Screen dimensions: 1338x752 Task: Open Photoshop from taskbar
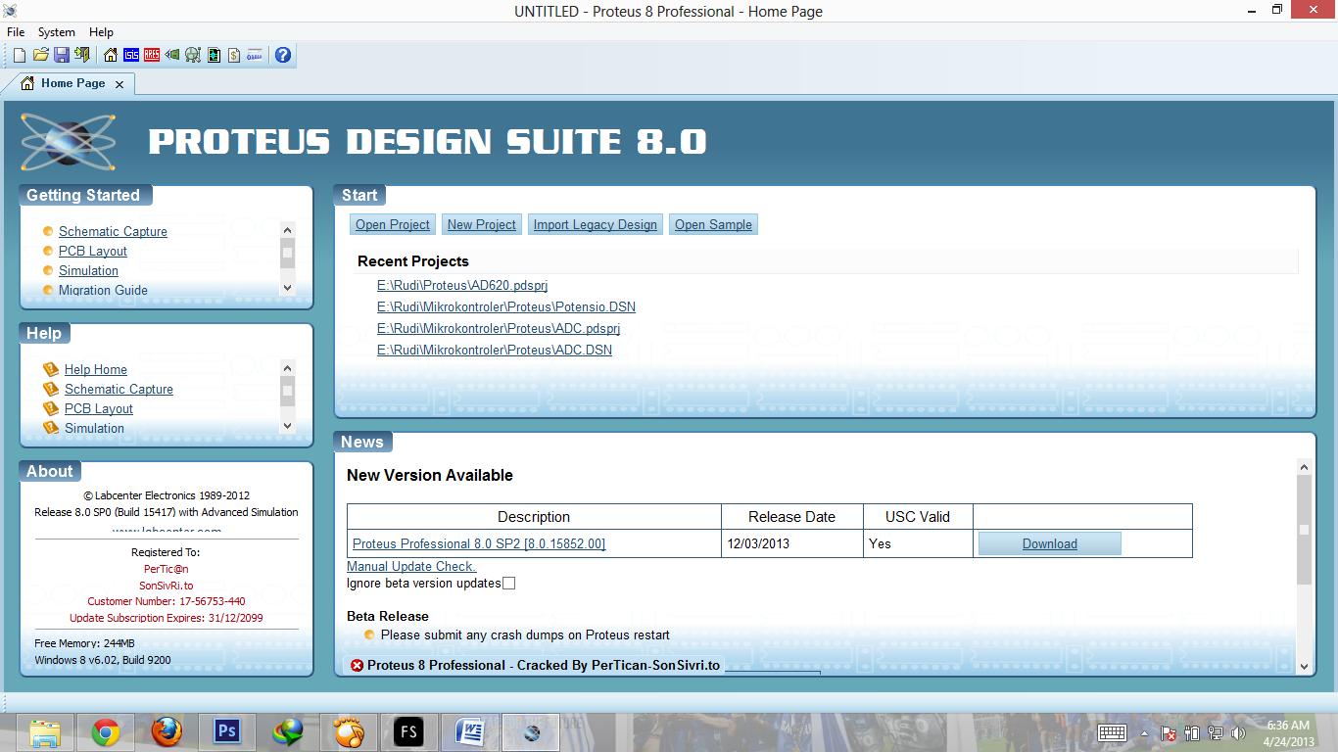227,732
